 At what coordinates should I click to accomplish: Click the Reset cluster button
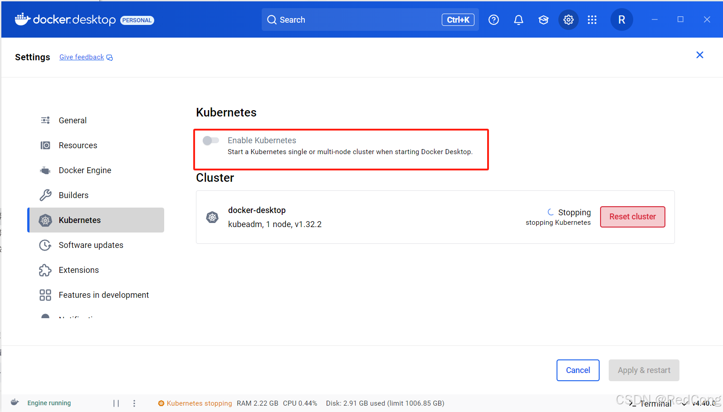[x=632, y=217]
